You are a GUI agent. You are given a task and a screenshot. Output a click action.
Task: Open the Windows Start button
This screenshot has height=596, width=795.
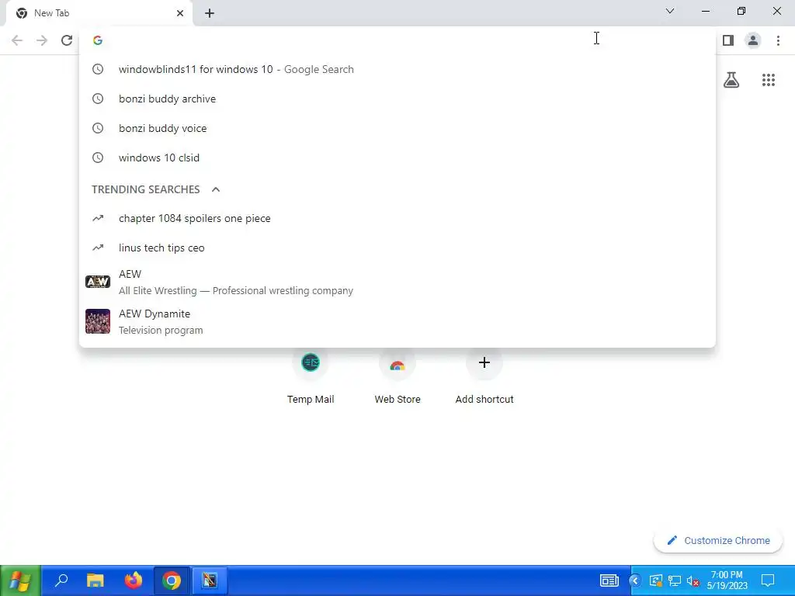(x=19, y=580)
